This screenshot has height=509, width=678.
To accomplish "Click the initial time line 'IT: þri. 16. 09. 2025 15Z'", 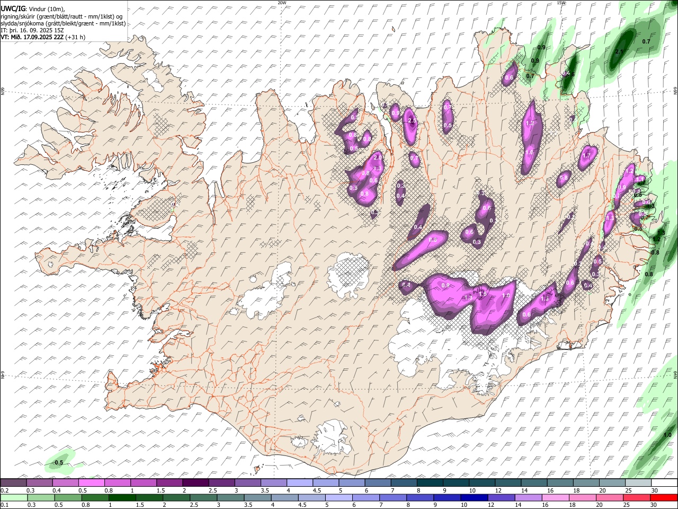I will [32, 30].
